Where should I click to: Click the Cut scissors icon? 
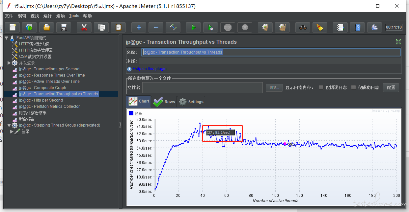(x=84, y=27)
